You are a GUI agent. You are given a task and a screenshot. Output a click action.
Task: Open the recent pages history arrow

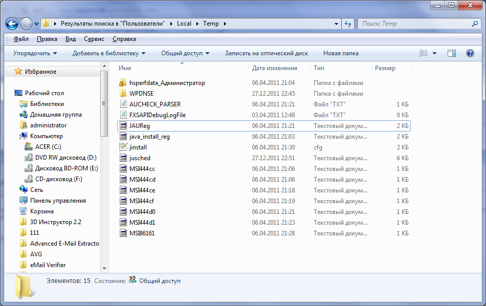[36, 24]
